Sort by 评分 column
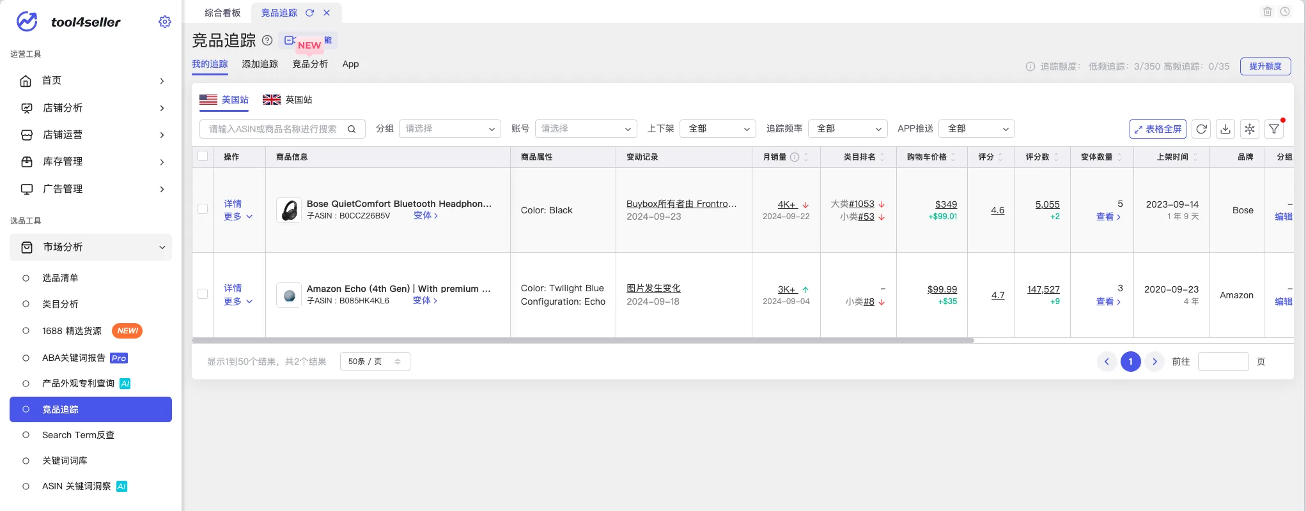This screenshot has width=1306, height=511. click(x=1000, y=157)
